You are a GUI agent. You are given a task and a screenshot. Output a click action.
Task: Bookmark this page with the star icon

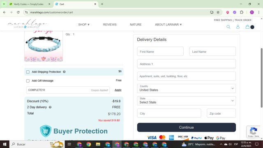pos(218,12)
